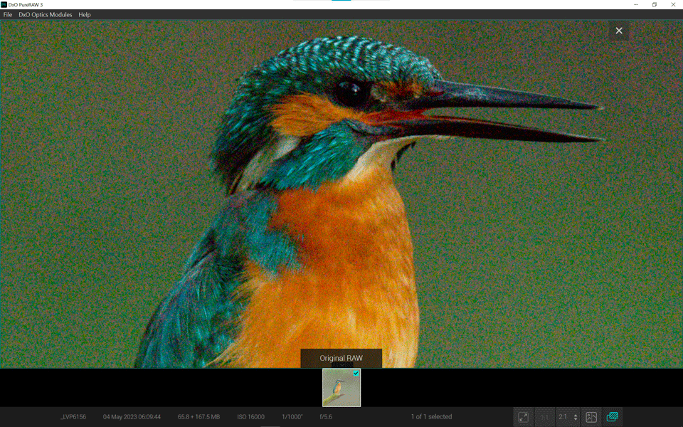
Task: Set zoom to 1:1 button
Action: click(544, 417)
